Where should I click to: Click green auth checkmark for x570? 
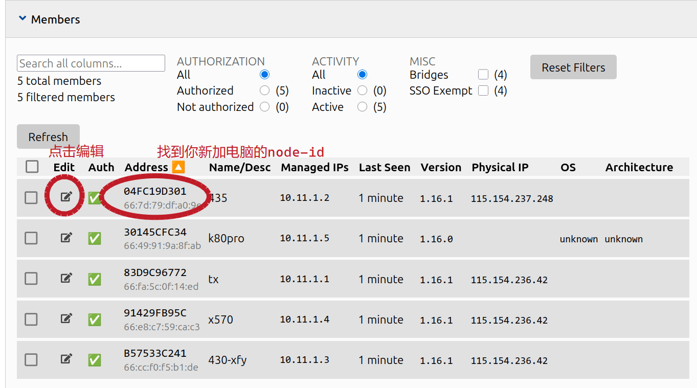point(95,319)
